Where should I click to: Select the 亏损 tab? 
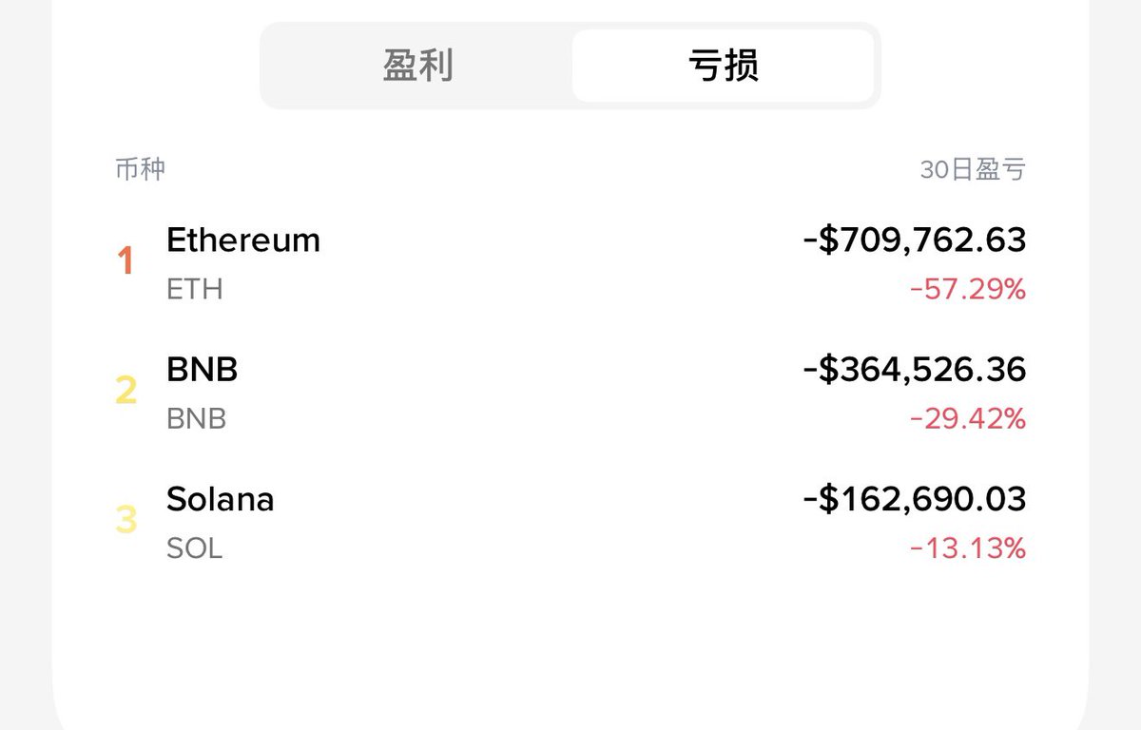pos(723,66)
